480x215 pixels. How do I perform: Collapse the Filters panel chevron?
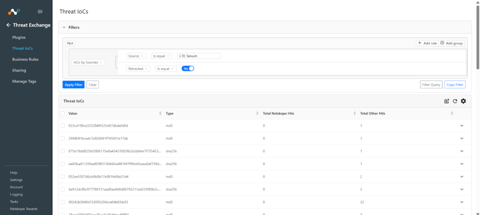64,27
